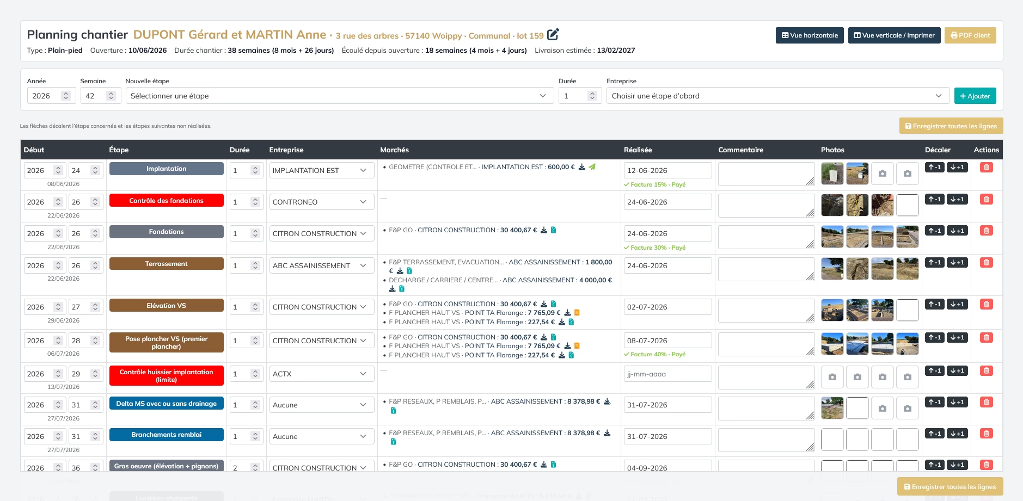Click the green send icon in Implantation row
This screenshot has width=1023, height=501.
[592, 167]
